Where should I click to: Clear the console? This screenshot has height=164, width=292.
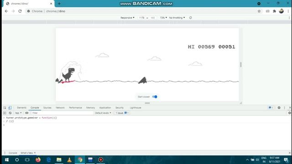coord(10,113)
